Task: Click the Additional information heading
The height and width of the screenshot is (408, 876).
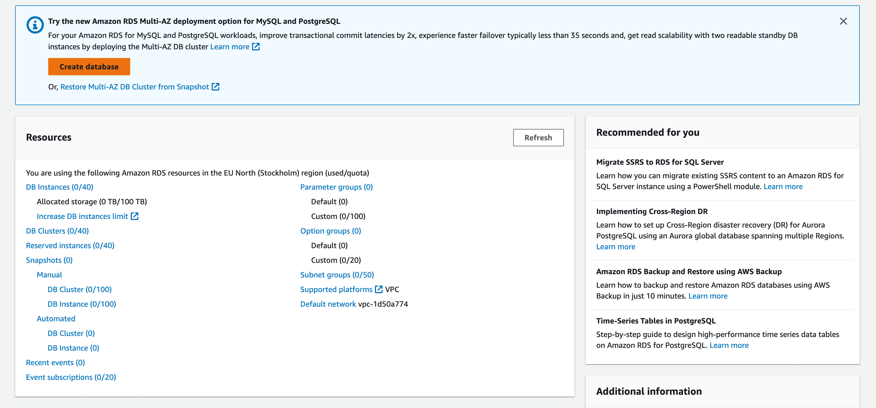Action: (x=649, y=391)
